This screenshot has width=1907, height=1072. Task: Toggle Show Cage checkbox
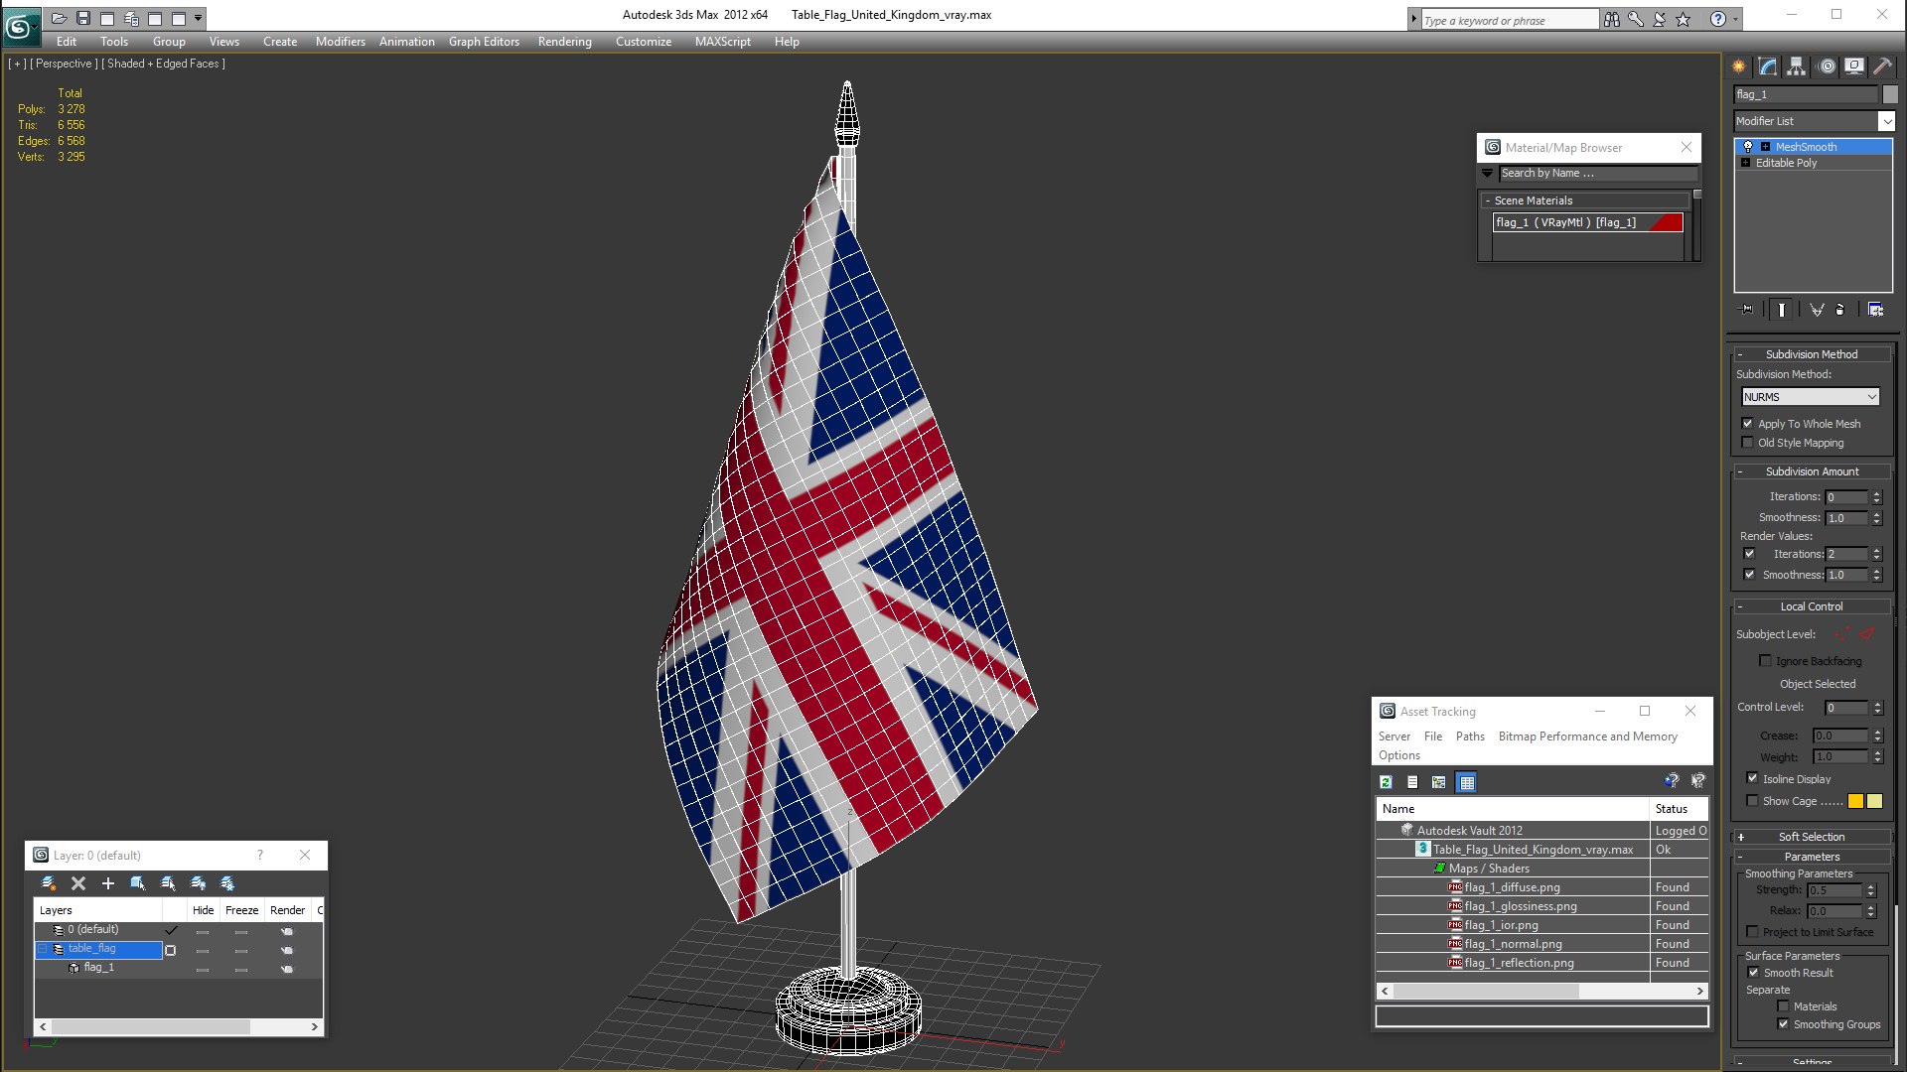[1752, 801]
